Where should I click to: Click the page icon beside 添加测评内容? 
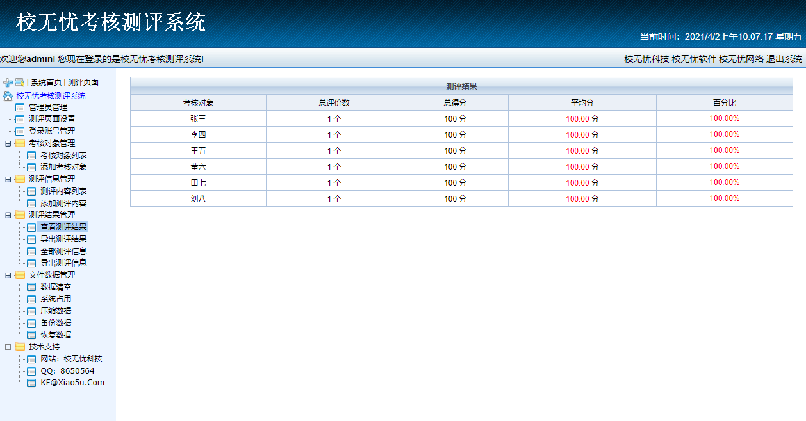(31, 203)
